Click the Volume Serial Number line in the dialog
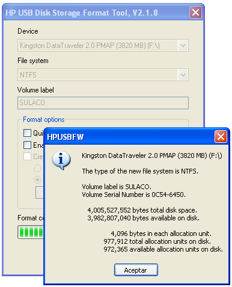232x287 pixels. click(x=133, y=195)
